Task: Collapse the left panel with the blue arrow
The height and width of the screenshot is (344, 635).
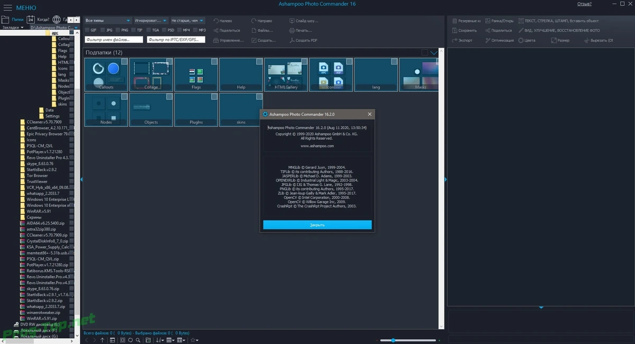Action: tap(81, 180)
